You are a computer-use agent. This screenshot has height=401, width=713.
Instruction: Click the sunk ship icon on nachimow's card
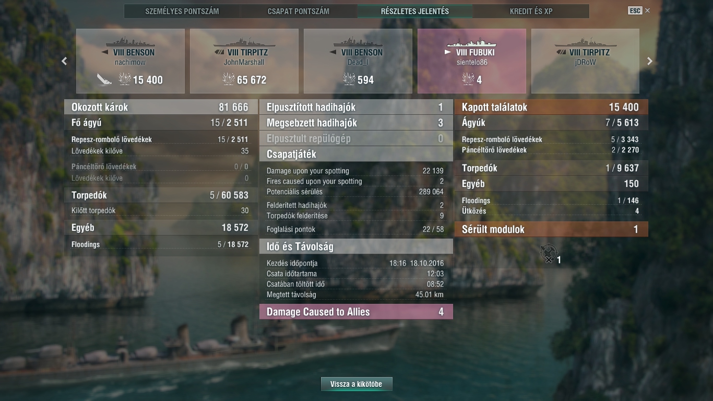tap(104, 79)
